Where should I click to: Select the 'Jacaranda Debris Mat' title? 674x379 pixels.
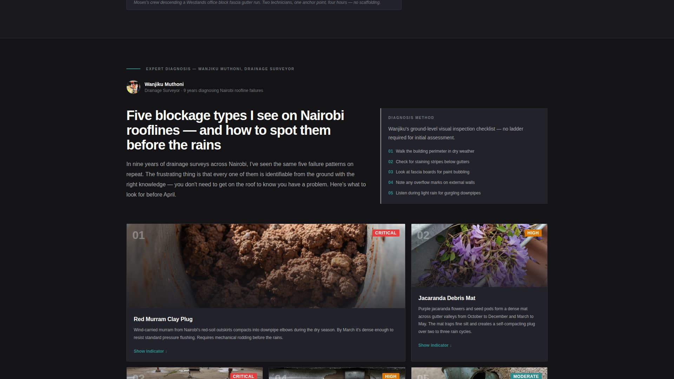pyautogui.click(x=447, y=298)
